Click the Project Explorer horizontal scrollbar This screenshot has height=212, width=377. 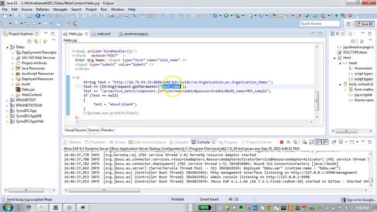coord(27,190)
